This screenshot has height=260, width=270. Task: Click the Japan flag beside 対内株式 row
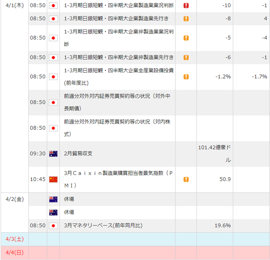[x=53, y=128]
